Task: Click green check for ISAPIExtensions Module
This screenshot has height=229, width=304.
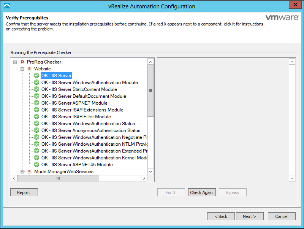Action: [x=36, y=110]
